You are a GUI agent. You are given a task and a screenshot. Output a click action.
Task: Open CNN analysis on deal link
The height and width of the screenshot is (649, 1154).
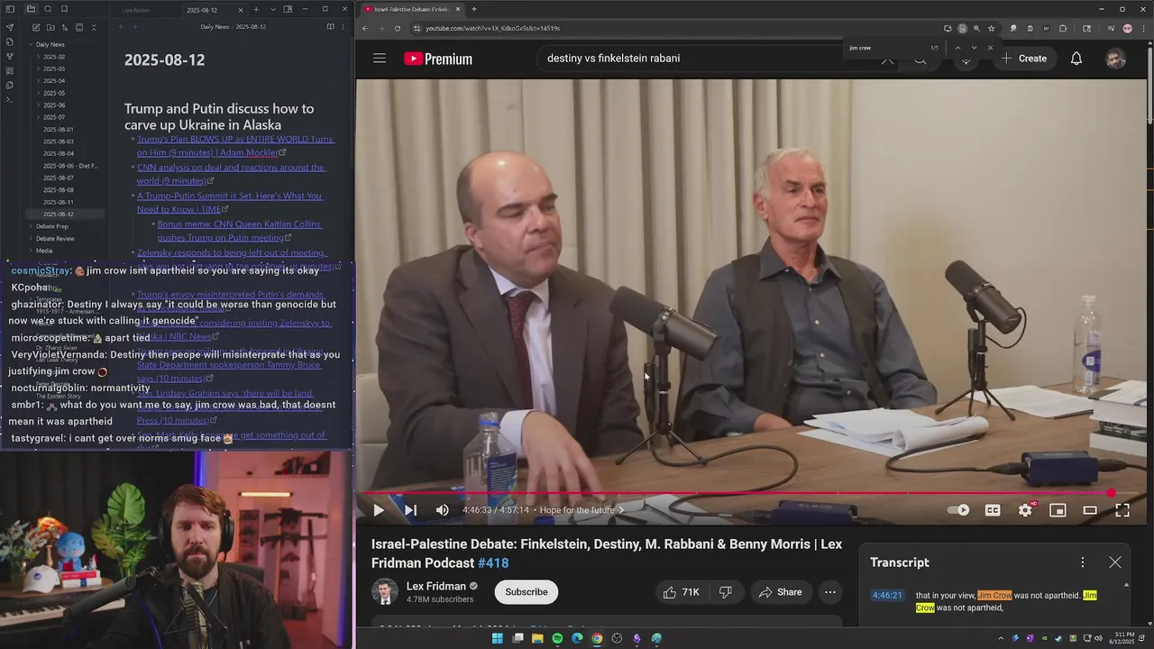click(232, 174)
